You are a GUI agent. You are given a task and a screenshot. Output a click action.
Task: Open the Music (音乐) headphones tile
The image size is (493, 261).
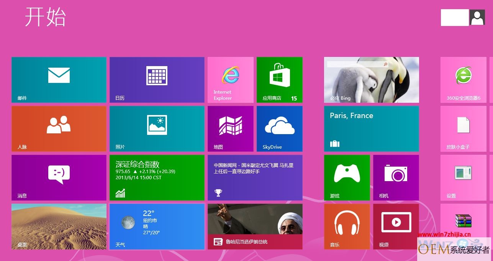click(x=347, y=227)
